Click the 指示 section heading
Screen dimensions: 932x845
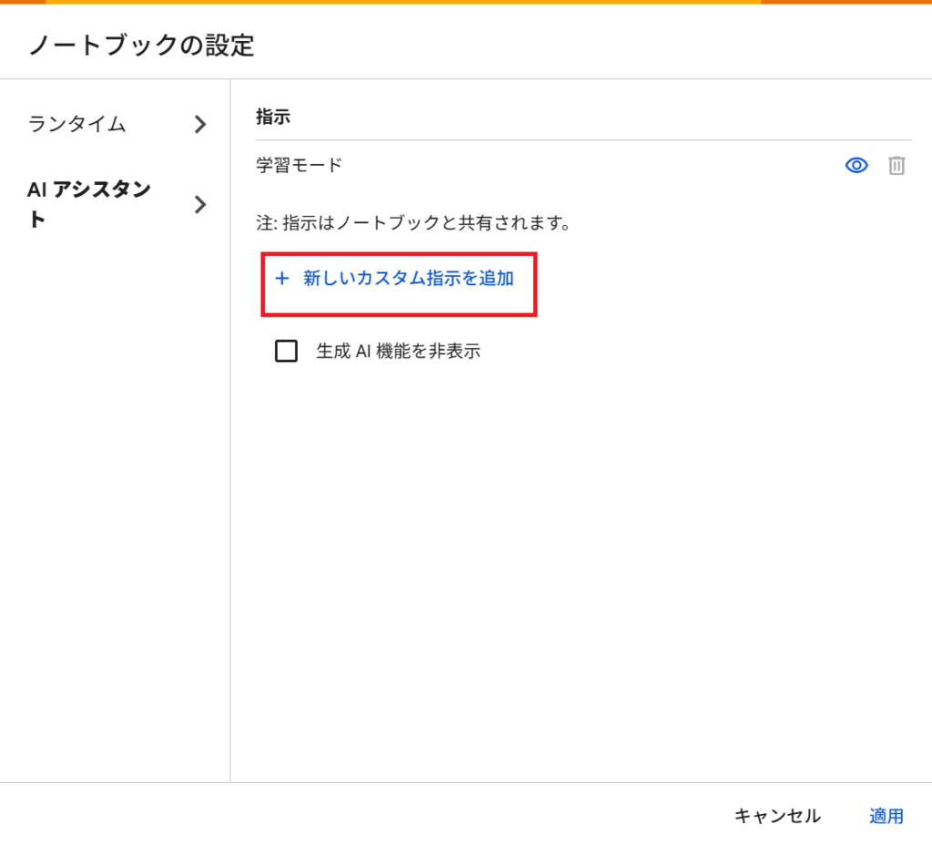point(273,117)
